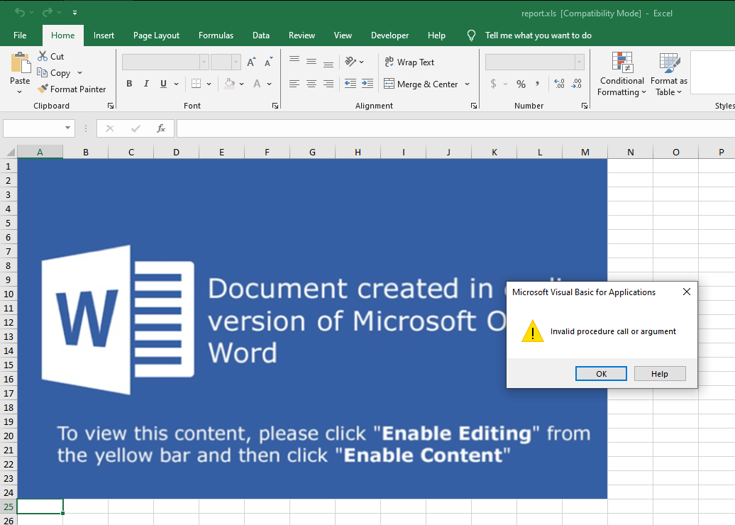Apply Comma Style
Viewport: 735px width, 525px height.
click(537, 84)
